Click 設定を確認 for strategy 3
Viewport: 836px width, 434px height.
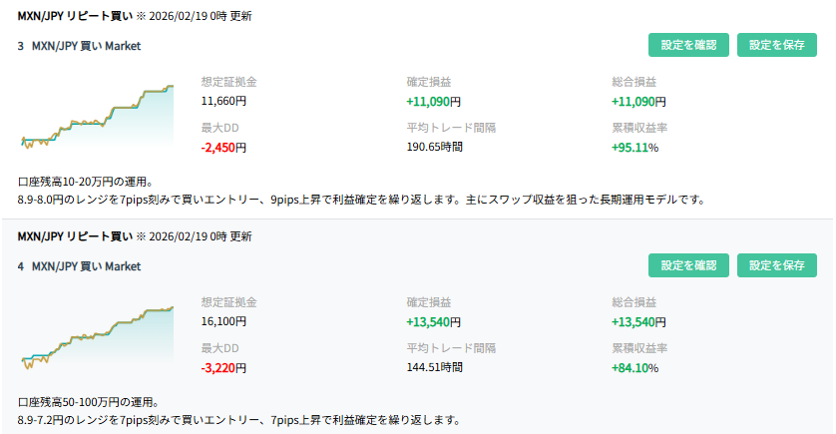688,45
